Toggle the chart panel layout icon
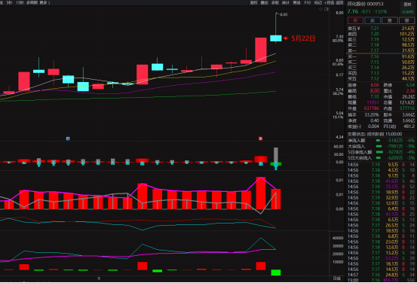Viewport: 417px width, 283px height. tap(327, 9)
